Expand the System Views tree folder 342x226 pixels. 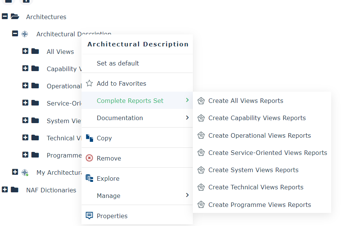click(25, 120)
